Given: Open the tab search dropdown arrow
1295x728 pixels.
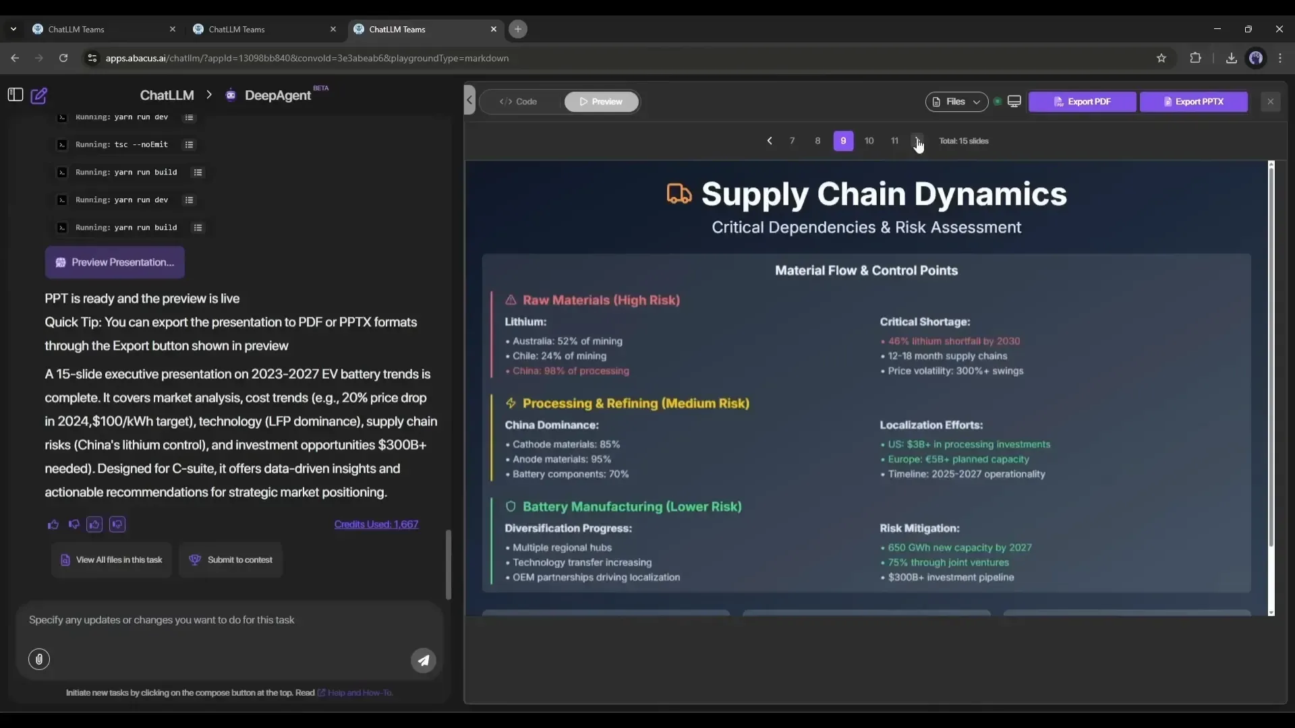Looking at the screenshot, I should [13, 29].
